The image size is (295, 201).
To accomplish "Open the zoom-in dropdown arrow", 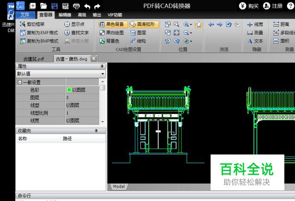I will 192,24.
